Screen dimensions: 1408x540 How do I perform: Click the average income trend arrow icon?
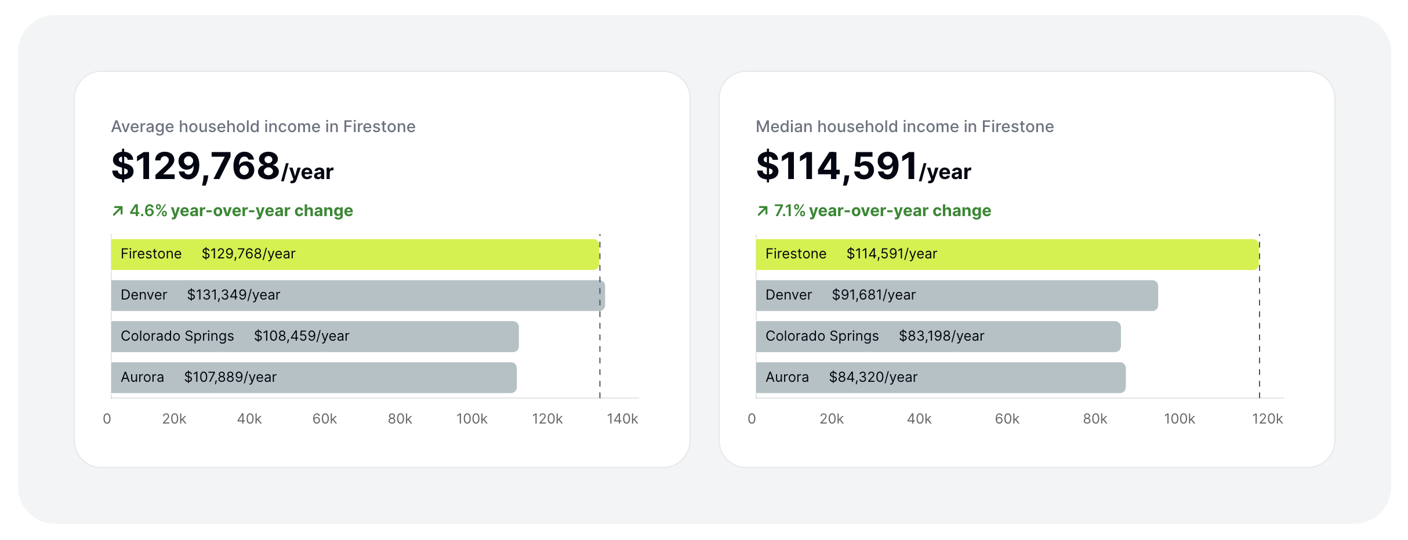click(118, 211)
